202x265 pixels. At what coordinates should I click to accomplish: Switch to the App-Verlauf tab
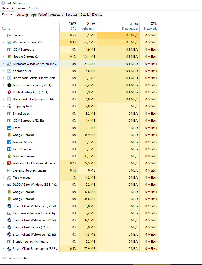(39, 15)
